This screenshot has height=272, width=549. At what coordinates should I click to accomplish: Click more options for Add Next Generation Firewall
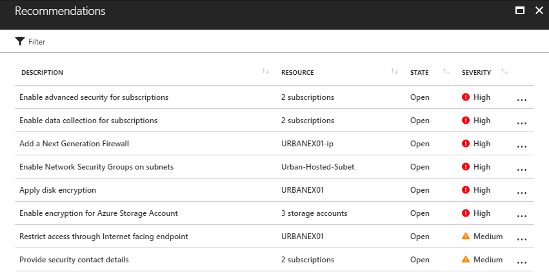(522, 145)
